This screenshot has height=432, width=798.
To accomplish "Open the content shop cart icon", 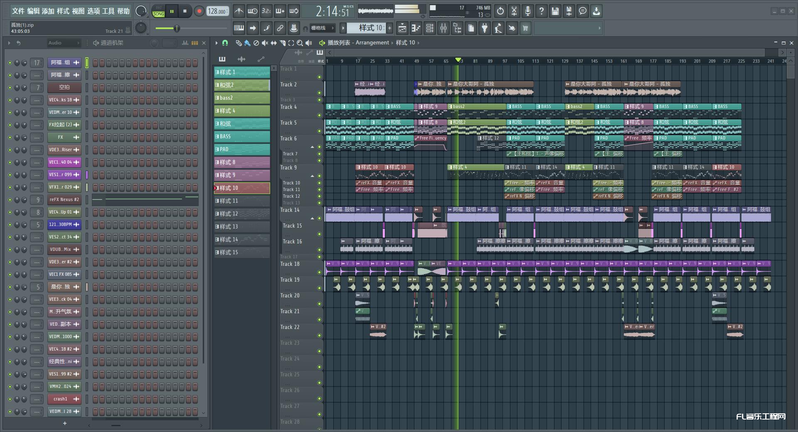I will 525,28.
